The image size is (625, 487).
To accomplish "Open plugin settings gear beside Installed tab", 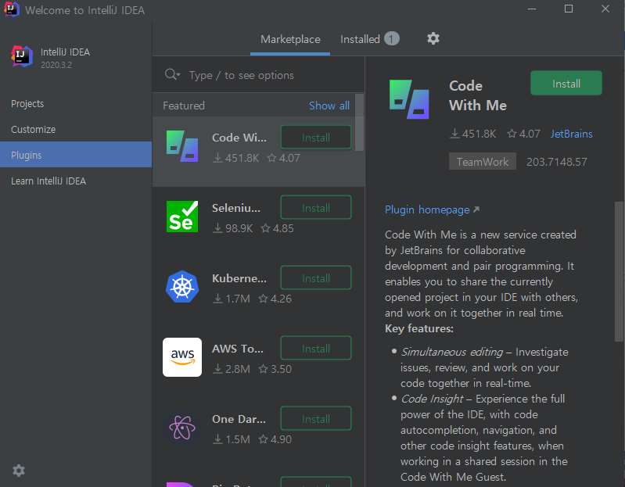I will pyautogui.click(x=433, y=38).
